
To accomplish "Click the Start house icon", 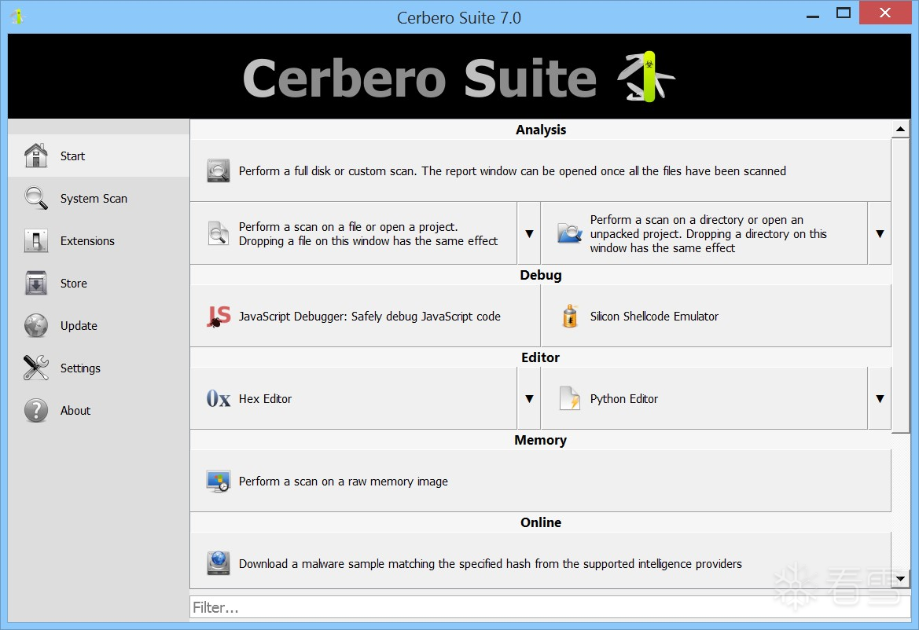I will [35, 156].
